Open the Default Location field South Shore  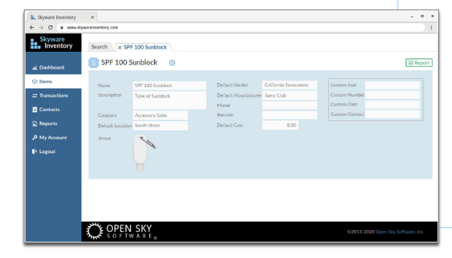[160, 126]
